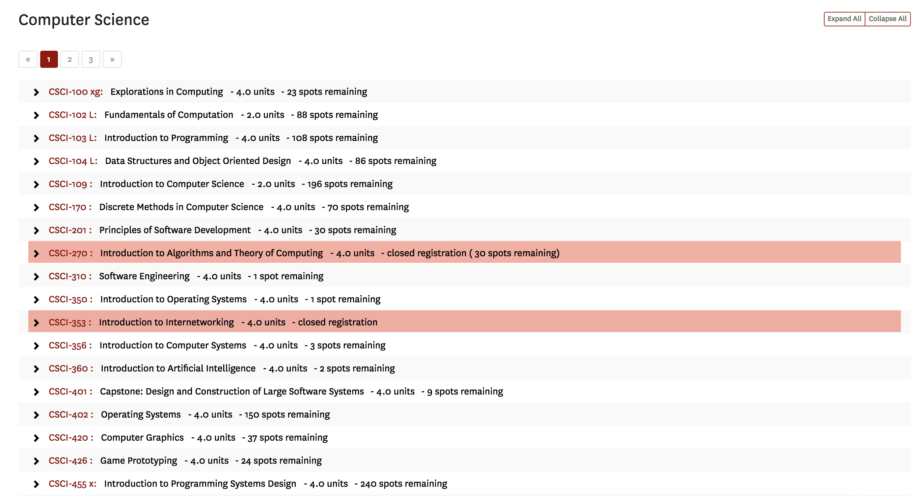Navigate to page 2
This screenshot has height=496, width=924.
pyautogui.click(x=70, y=59)
